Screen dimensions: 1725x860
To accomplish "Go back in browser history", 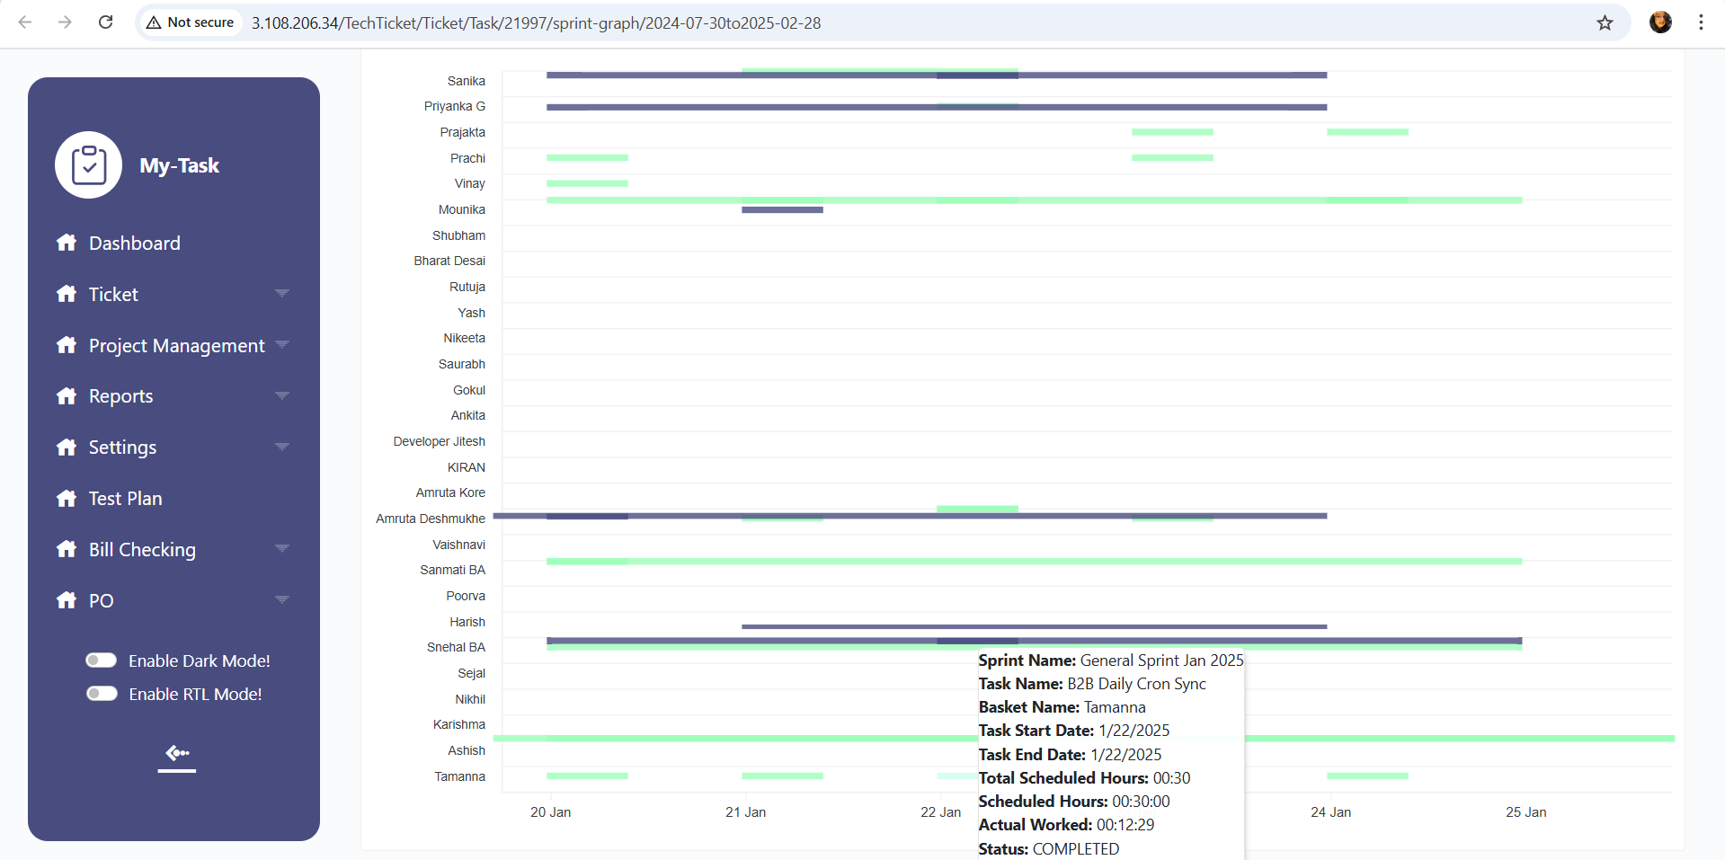I will point(25,22).
